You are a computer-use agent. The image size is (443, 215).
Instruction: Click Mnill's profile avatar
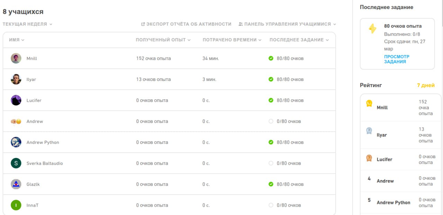pyautogui.click(x=16, y=59)
